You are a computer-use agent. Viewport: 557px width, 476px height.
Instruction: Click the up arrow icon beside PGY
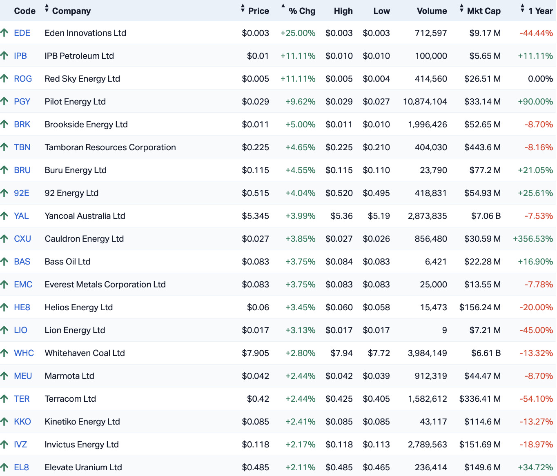tap(4, 101)
